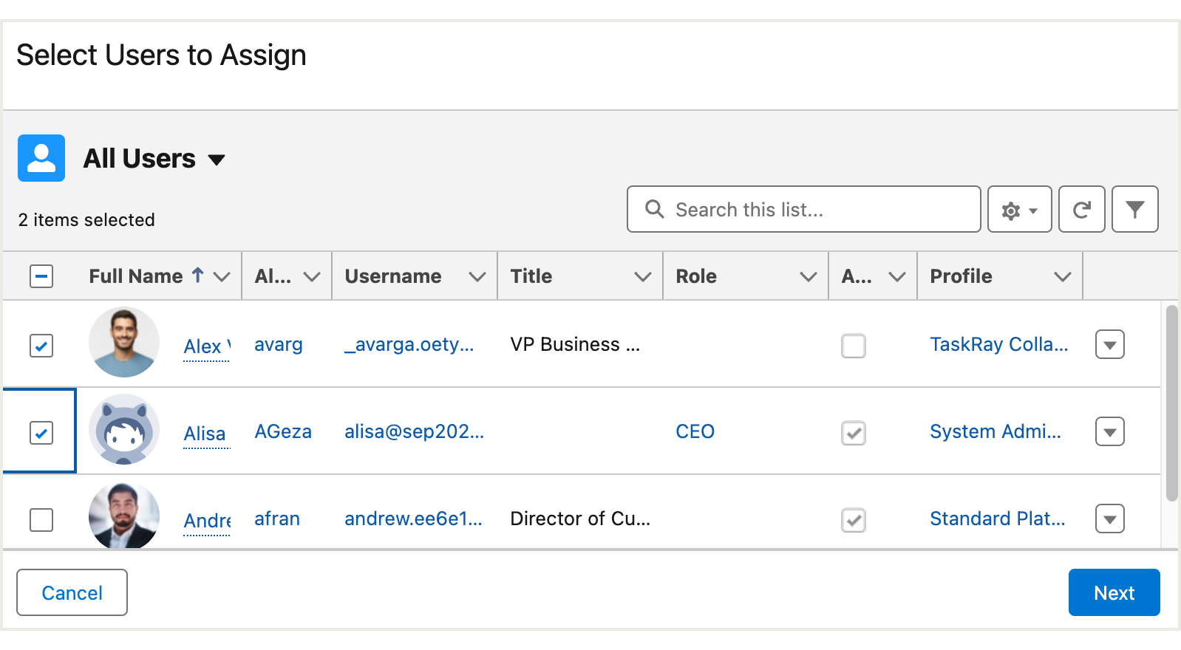Open row actions dropdown for Alex
The image size is (1181, 650).
tap(1109, 345)
